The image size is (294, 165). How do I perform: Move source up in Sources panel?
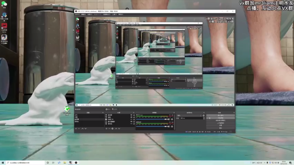tap(116, 129)
